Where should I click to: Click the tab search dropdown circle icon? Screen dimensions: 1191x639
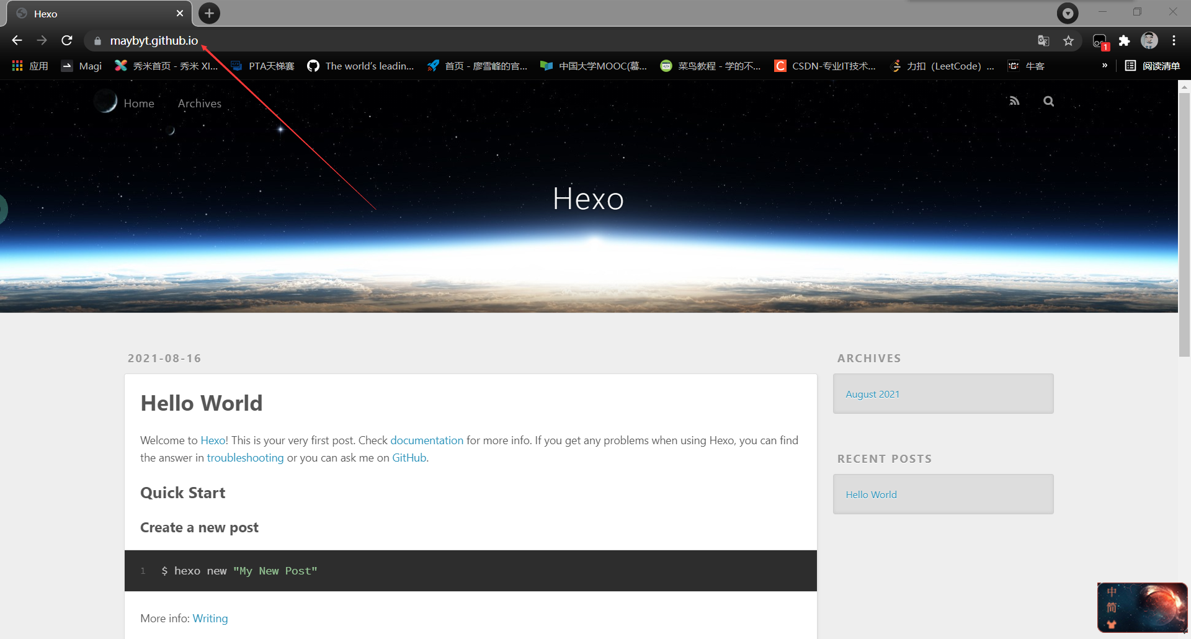pos(1068,13)
